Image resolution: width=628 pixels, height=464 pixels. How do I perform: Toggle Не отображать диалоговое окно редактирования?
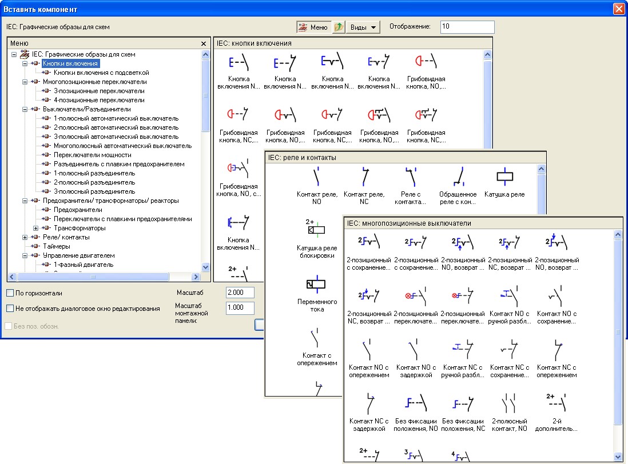(10, 309)
